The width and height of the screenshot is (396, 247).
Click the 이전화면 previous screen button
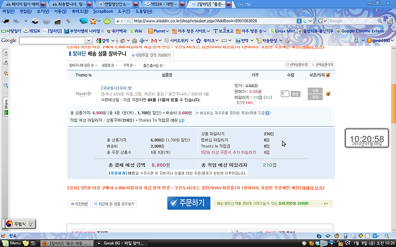coord(80,204)
